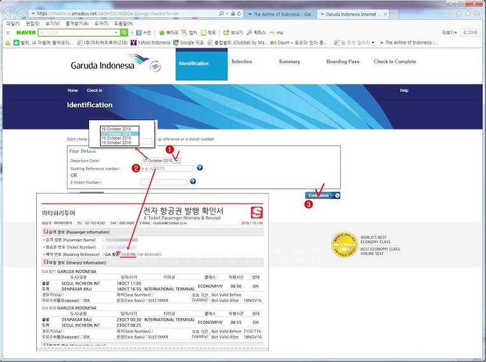Screen dimensions: 486x362
Task: Open the 보기(V) menu
Action: click(x=52, y=23)
